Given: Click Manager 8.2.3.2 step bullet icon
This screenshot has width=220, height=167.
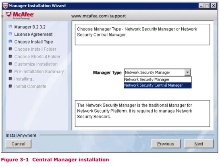Looking at the screenshot, I should (10, 27).
